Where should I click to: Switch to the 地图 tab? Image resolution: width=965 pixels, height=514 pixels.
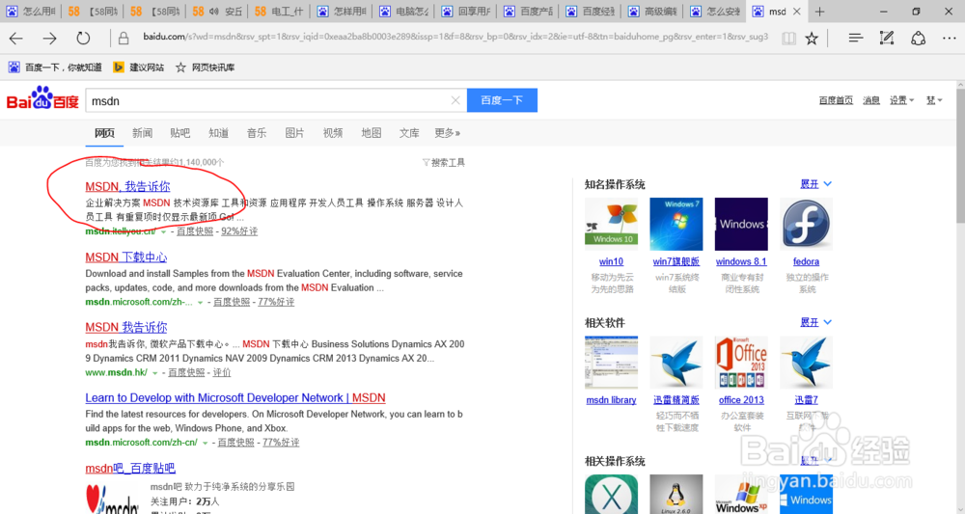click(372, 133)
